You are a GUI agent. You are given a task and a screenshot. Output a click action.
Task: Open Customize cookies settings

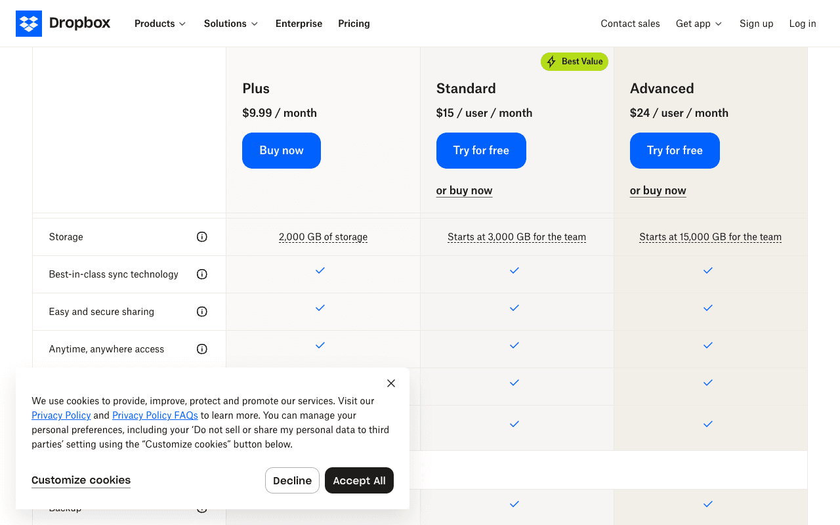[x=81, y=480]
